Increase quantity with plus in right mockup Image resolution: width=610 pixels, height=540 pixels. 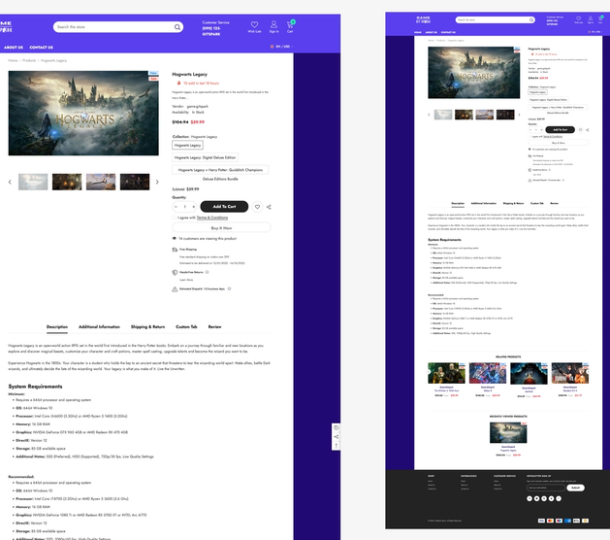tap(541, 130)
